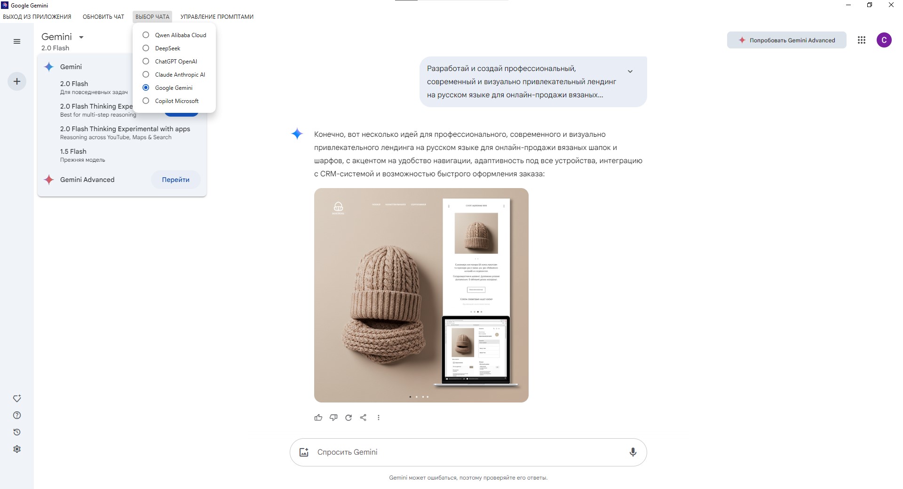This screenshot has height=489, width=903.
Task: Click the ОБНОВИТЬ ЧАТ menu item
Action: 103,17
